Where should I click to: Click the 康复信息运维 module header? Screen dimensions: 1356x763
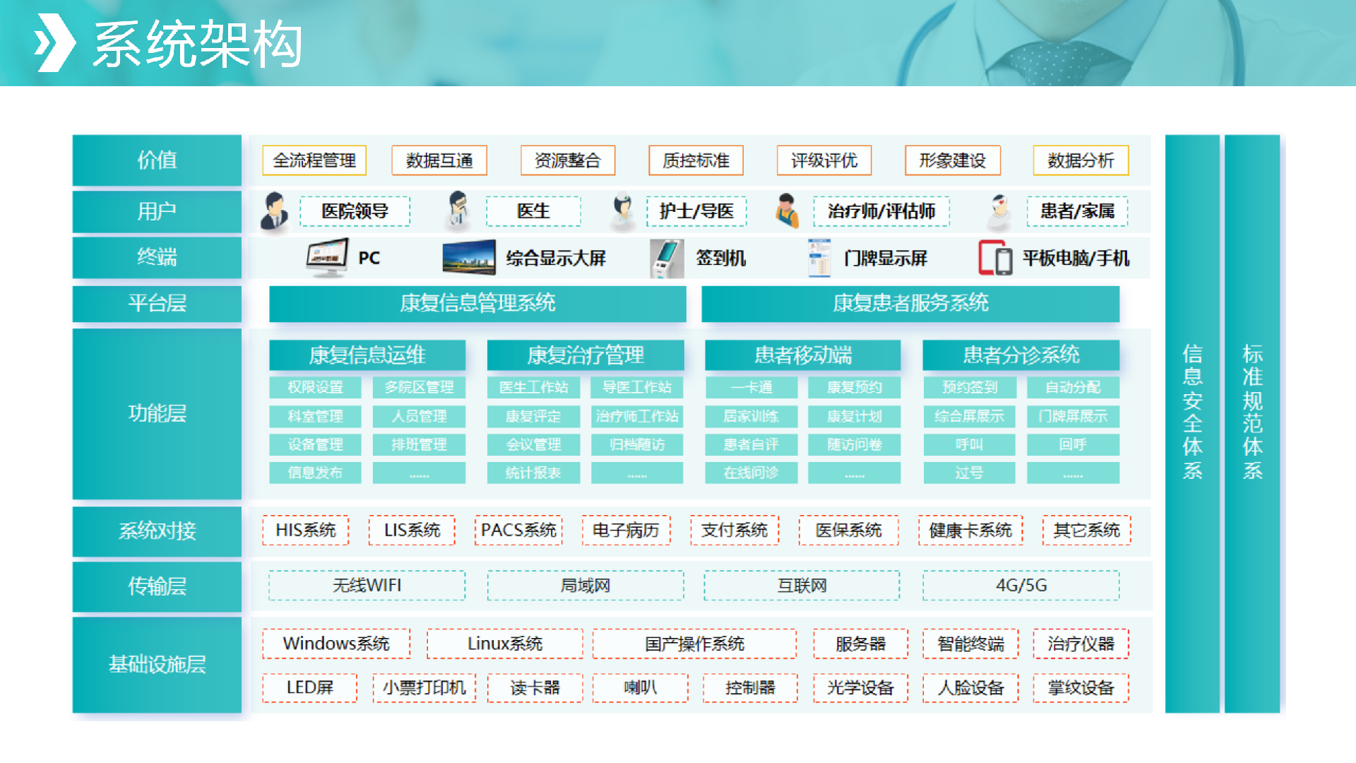coord(367,355)
